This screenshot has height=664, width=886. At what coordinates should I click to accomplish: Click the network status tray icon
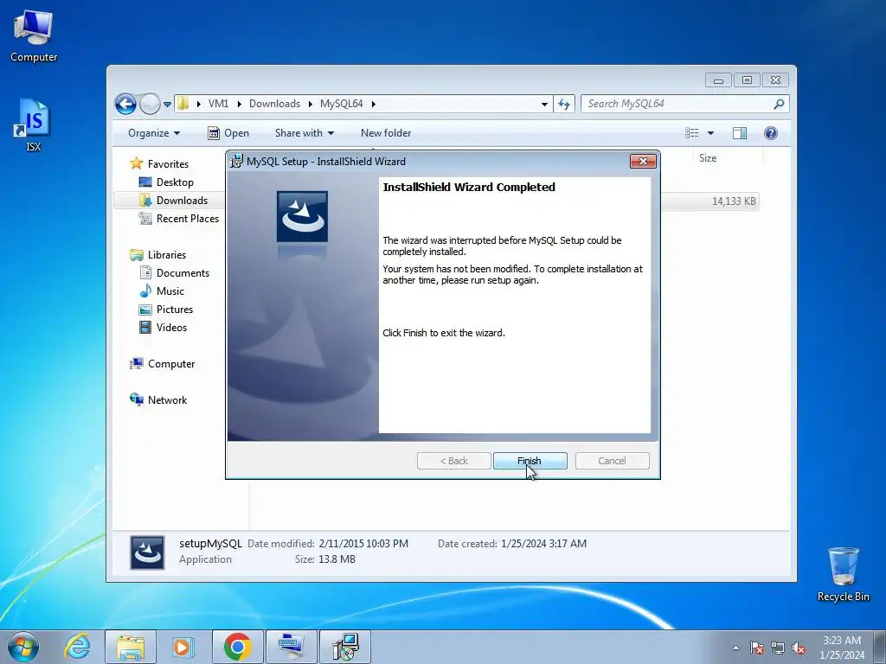[778, 648]
